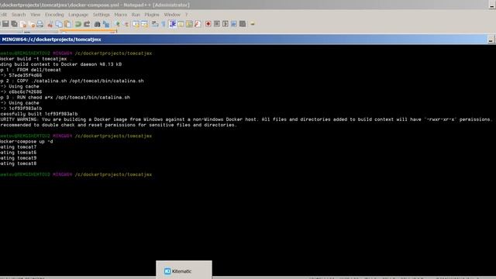Click the macro Playback icon

(x=226, y=24)
